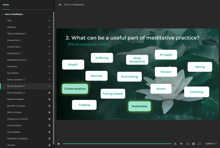
Task: Select the Tension answer choice
Action: click(166, 72)
